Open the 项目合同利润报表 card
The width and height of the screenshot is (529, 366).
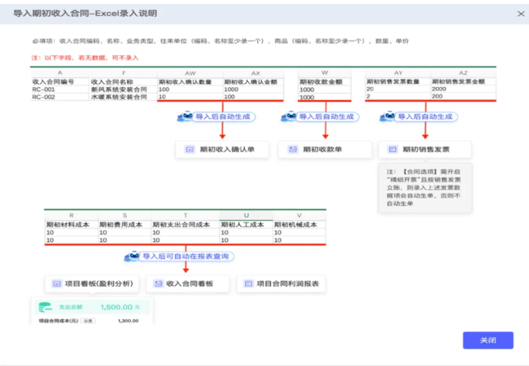(281, 284)
